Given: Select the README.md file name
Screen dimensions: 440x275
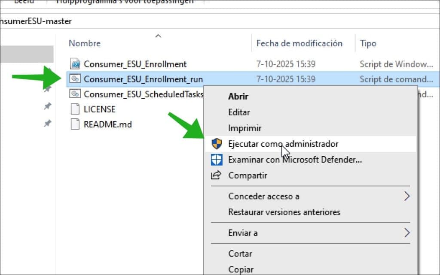Looking at the screenshot, I should tap(107, 125).
